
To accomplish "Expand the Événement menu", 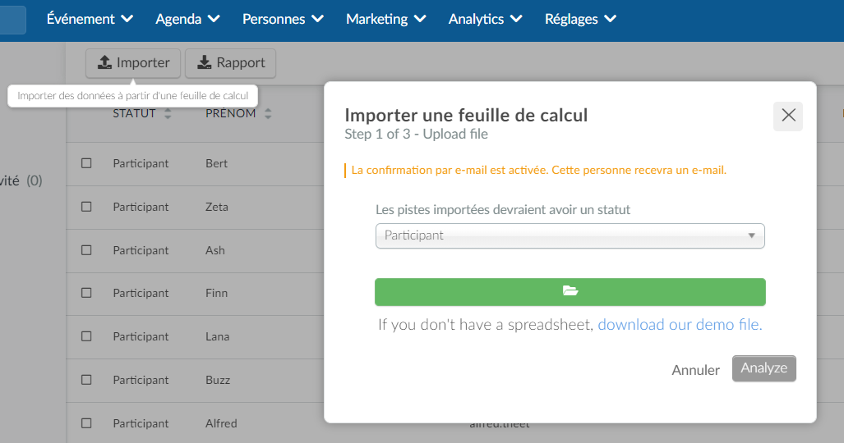I will [x=90, y=19].
